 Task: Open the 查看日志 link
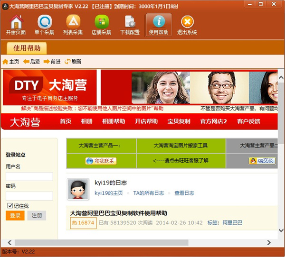184,193
